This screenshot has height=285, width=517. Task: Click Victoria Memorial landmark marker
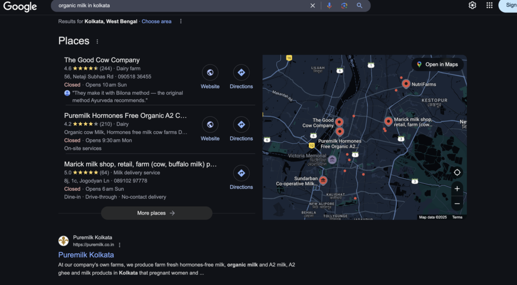332,160
